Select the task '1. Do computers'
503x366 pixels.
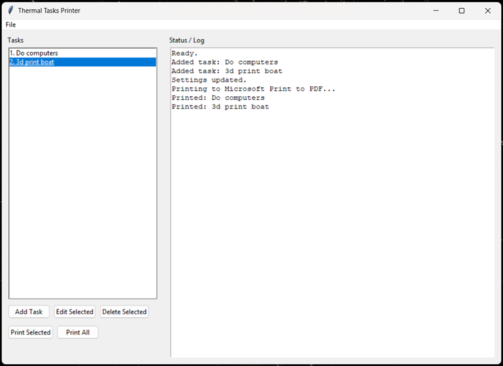[34, 53]
